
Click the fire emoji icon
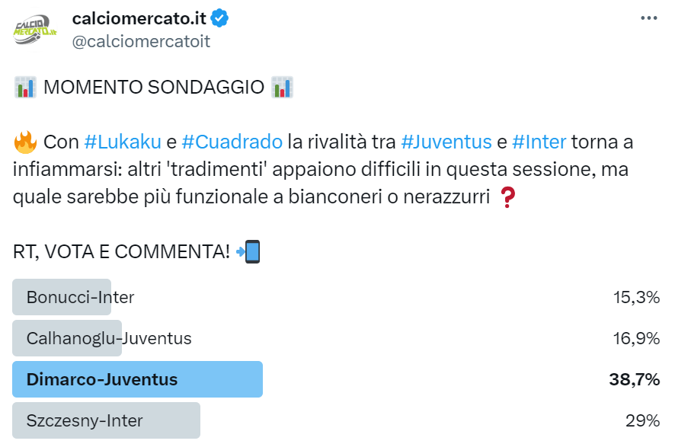pos(25,142)
